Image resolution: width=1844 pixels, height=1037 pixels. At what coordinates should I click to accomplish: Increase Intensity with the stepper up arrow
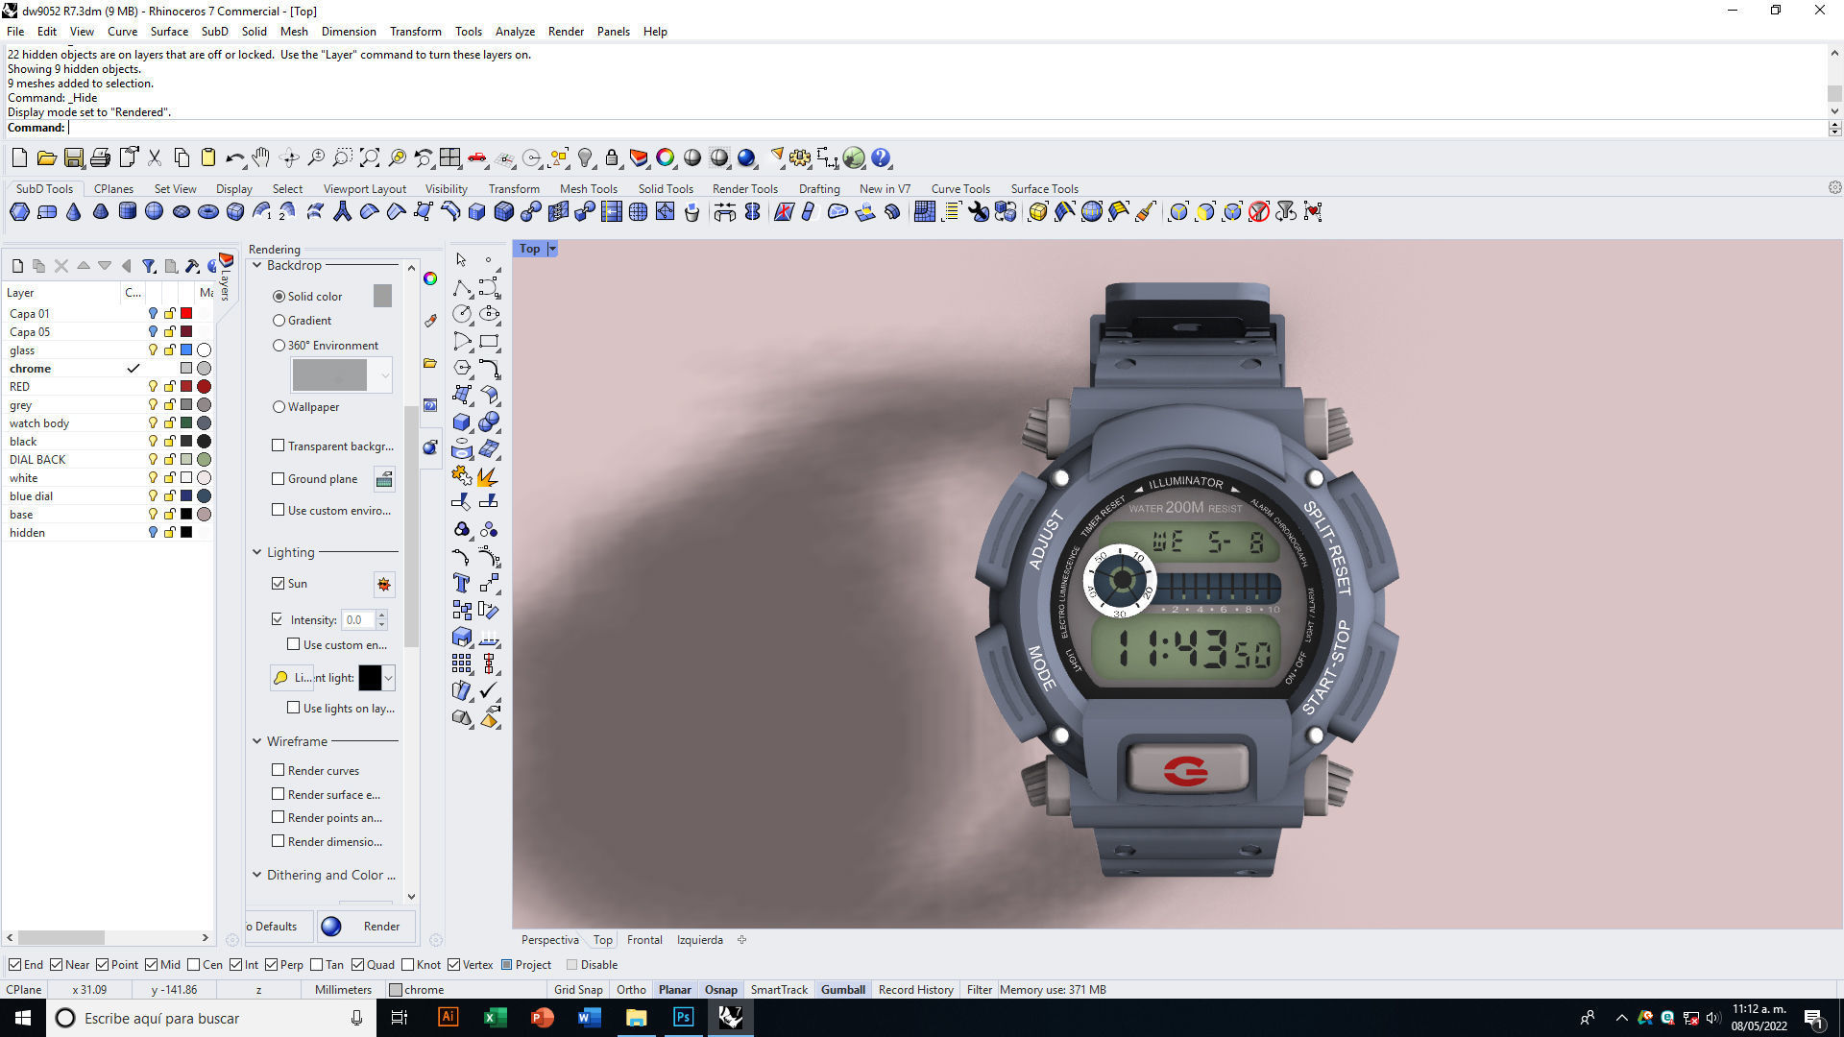381,615
